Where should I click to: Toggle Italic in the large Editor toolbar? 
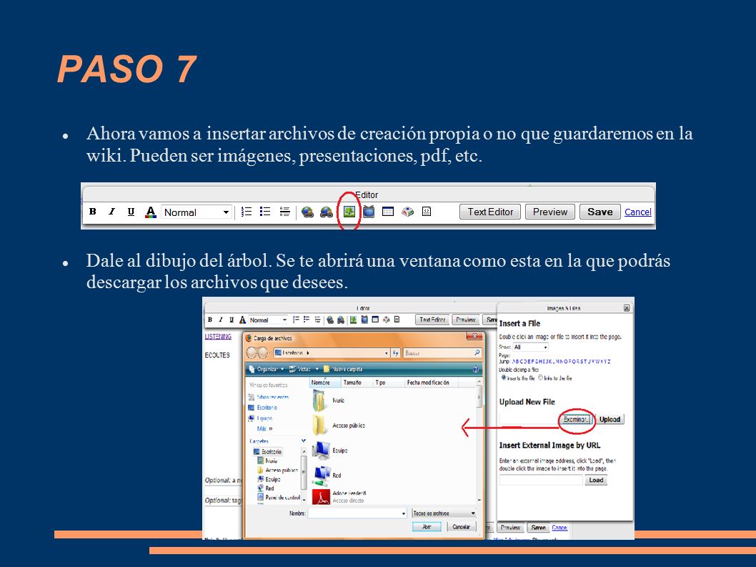[x=112, y=212]
